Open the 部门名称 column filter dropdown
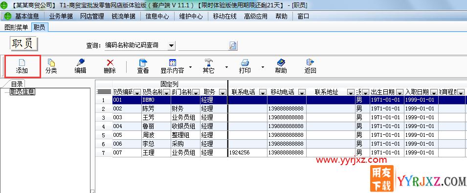 196,92
